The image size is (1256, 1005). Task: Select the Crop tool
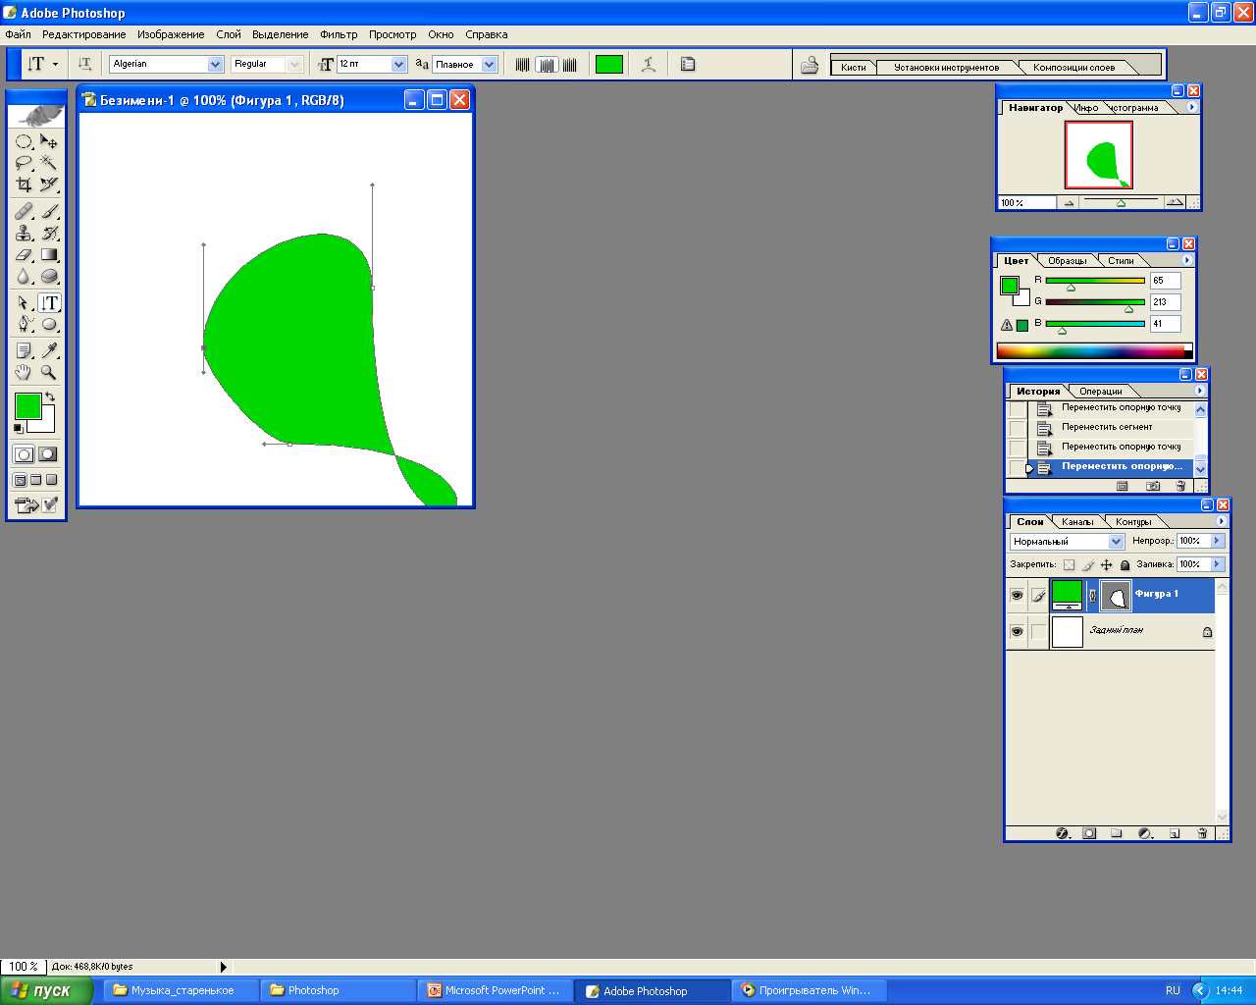point(24,184)
